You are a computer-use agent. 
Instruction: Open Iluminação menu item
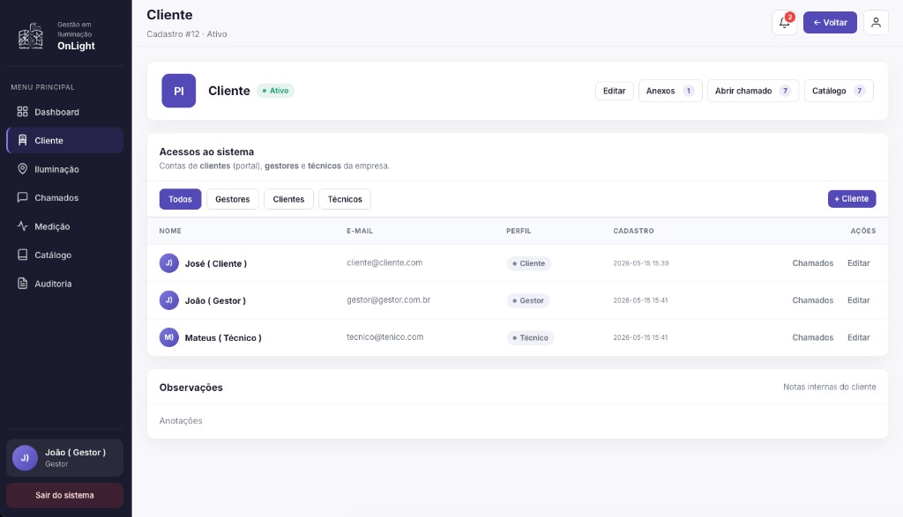point(65,169)
